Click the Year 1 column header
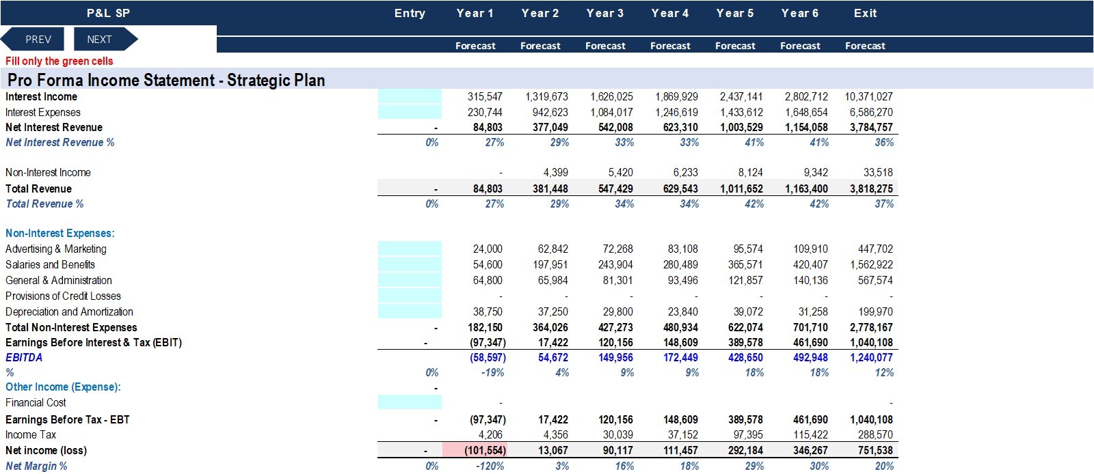The width and height of the screenshot is (1094, 474). pyautogui.click(x=475, y=13)
